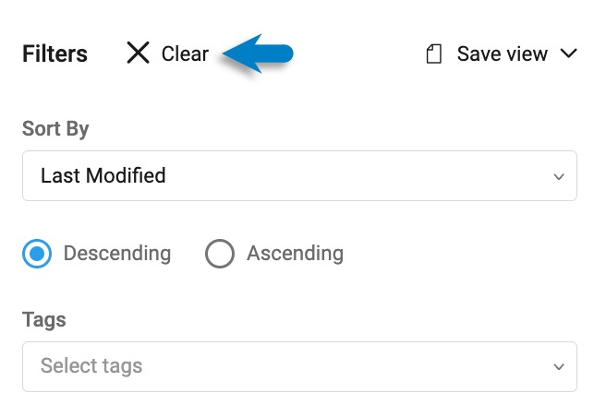
Task: Click the chevron inside Last Modified field
Action: click(x=559, y=177)
